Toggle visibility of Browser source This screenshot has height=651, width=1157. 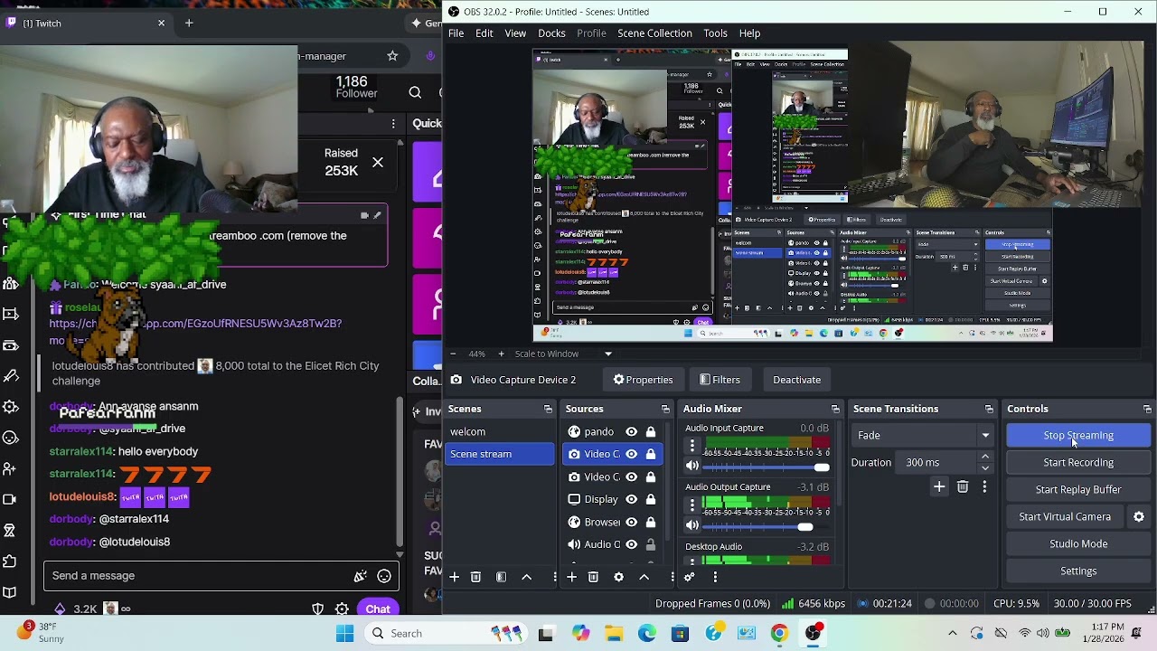(x=631, y=522)
